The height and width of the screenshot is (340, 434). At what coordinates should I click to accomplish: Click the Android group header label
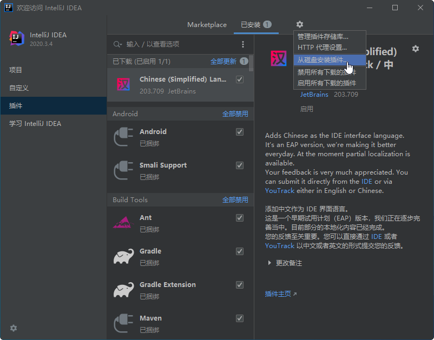pos(125,114)
